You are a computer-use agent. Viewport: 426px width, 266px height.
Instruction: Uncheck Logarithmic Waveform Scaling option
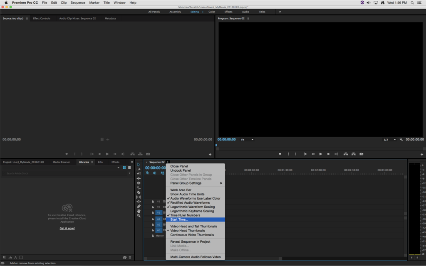[196, 207]
